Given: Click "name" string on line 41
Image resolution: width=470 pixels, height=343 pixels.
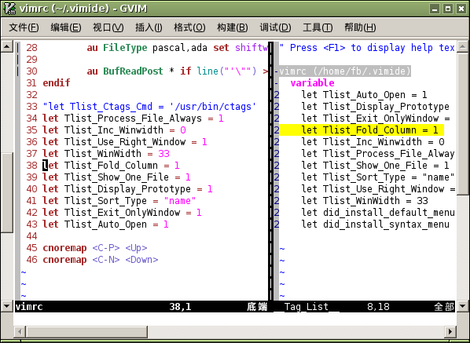Looking at the screenshot, I should click(180, 200).
